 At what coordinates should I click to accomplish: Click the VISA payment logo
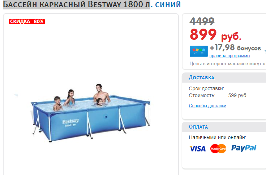tap(197, 149)
